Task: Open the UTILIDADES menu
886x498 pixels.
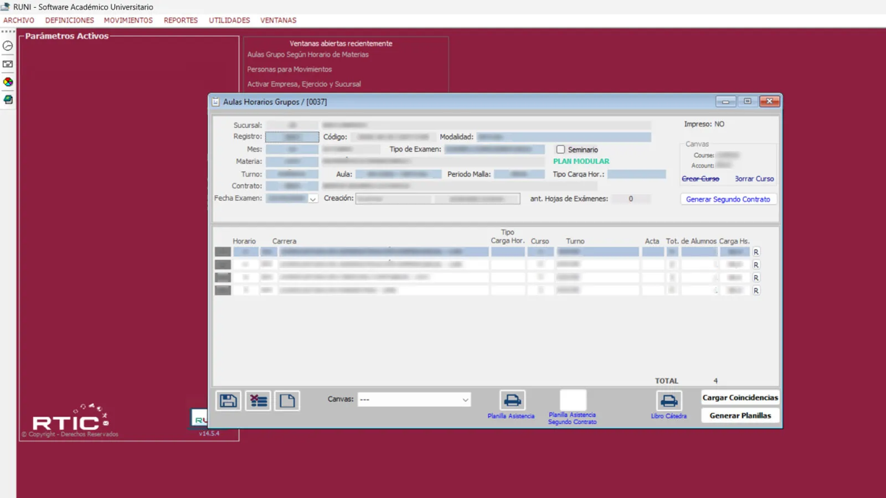Action: [x=229, y=20]
